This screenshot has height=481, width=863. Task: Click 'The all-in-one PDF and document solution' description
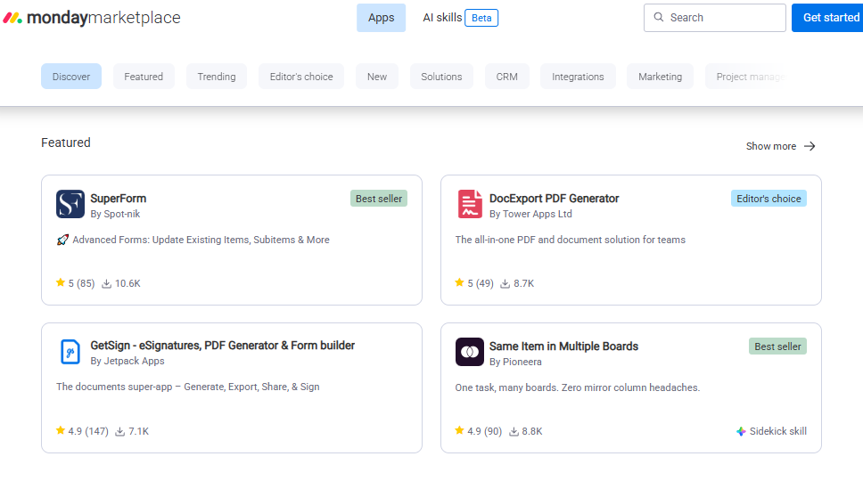(x=571, y=240)
